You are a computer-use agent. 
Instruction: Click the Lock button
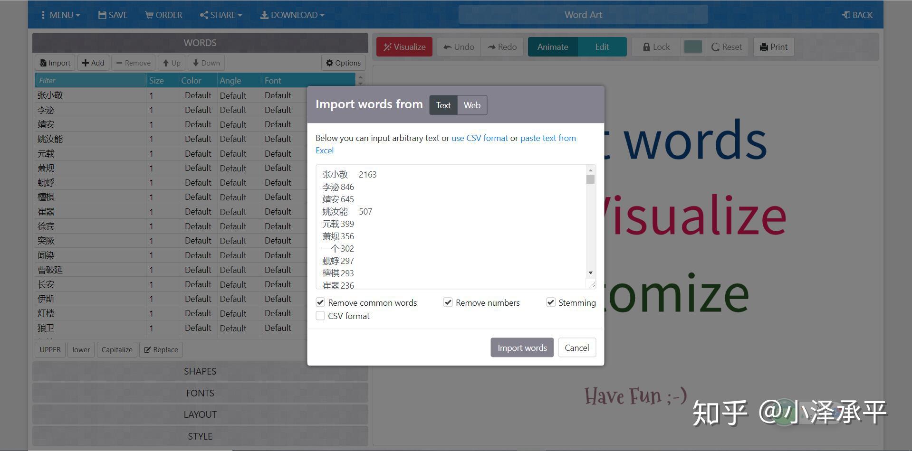click(656, 47)
